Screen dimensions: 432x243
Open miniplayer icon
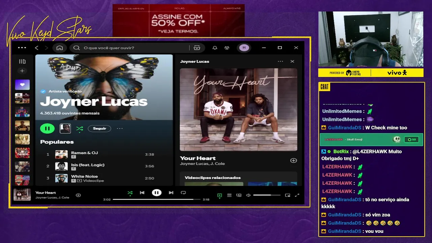coord(288,195)
